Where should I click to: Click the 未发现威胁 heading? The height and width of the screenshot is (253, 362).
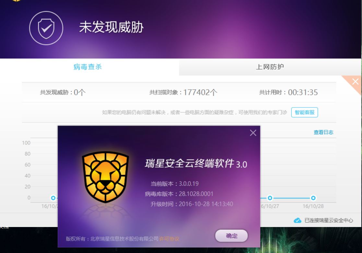[x=111, y=27]
